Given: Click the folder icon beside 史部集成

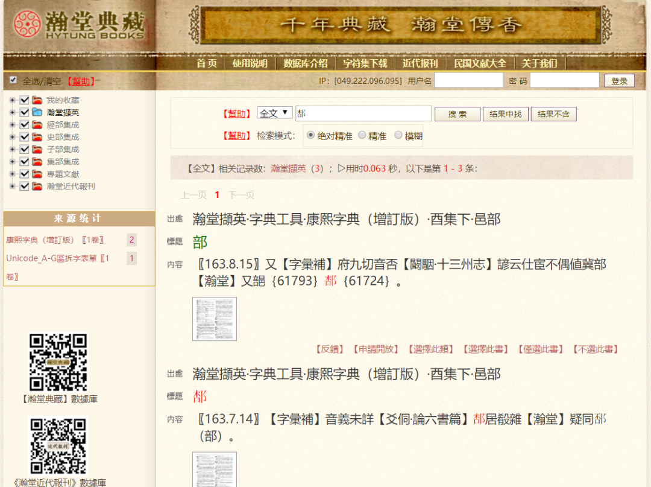Looking at the screenshot, I should [37, 136].
